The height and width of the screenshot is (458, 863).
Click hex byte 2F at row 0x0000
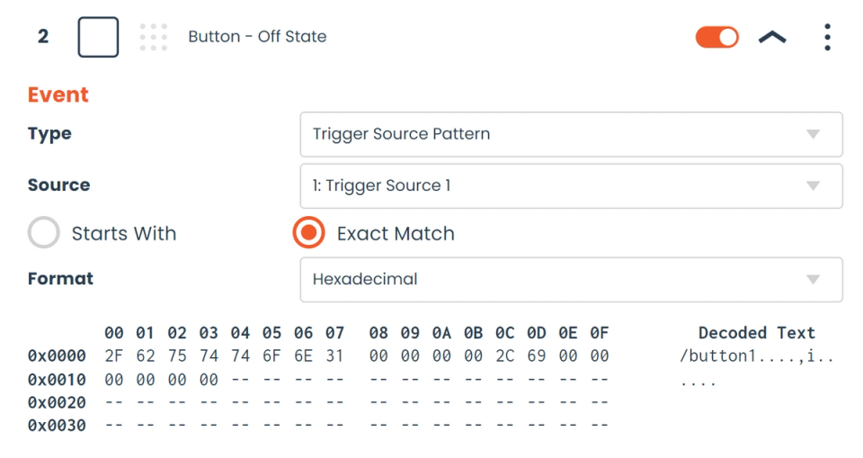[114, 356]
